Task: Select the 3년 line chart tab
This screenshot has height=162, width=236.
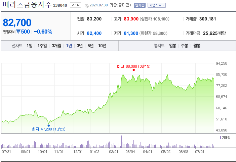Action: [x=80, y=46]
